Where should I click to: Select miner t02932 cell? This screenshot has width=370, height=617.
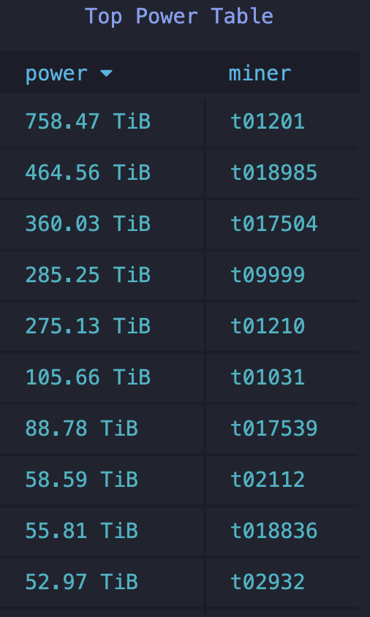[x=282, y=582]
